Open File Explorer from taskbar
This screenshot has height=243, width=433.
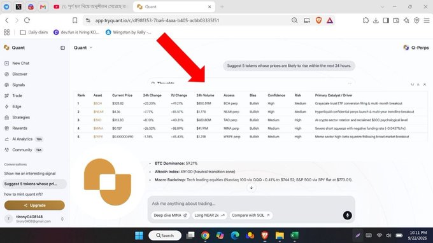coord(280,235)
